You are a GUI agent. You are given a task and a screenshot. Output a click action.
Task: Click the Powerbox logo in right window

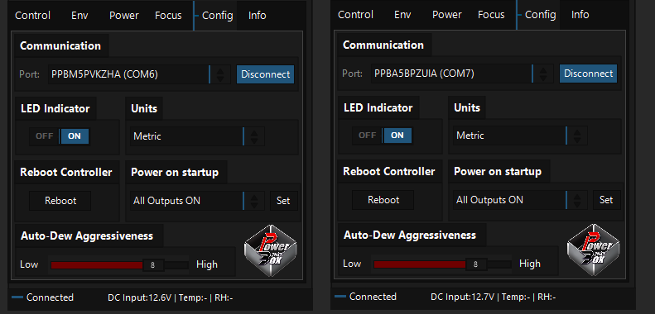[594, 250]
